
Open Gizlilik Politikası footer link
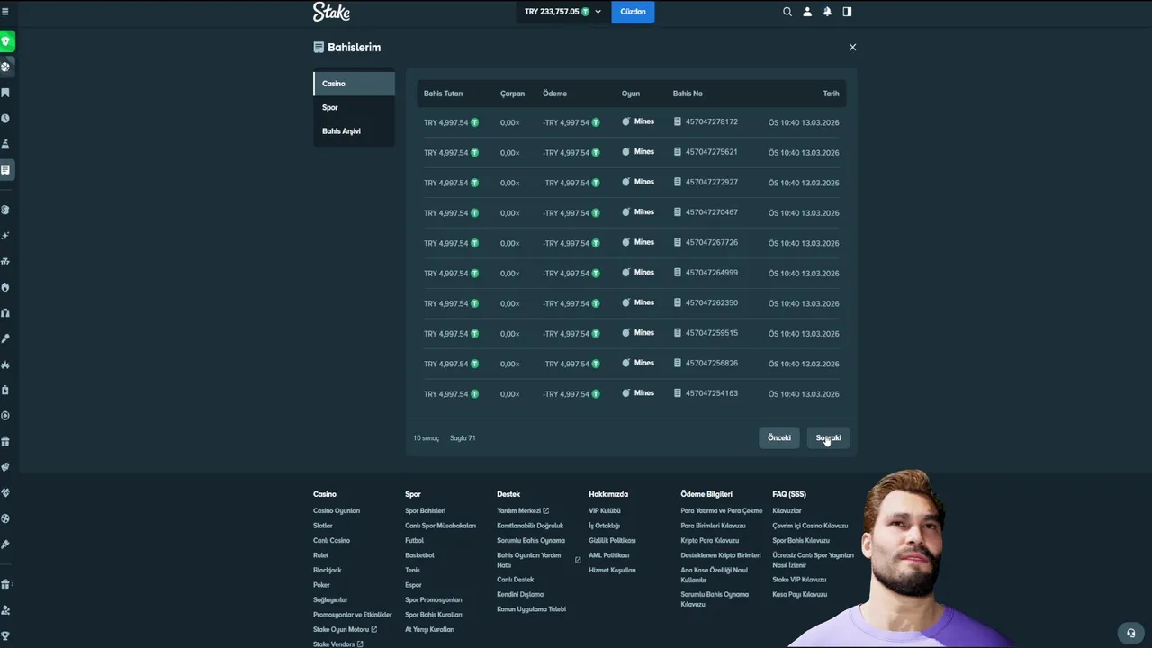(x=612, y=540)
